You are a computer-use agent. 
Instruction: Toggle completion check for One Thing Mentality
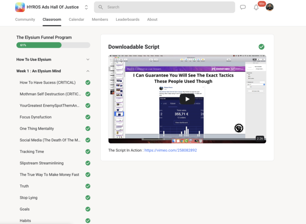[88, 129]
